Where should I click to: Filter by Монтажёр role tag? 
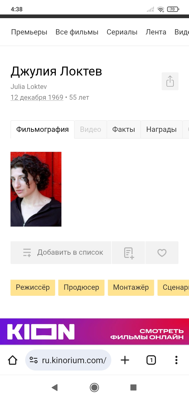[131, 288]
